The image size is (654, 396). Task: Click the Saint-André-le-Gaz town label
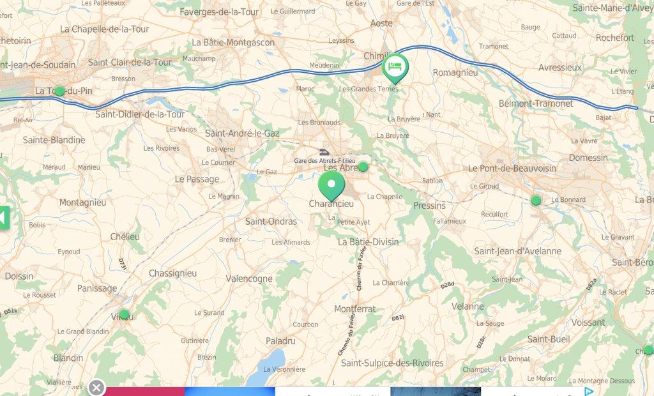242,133
